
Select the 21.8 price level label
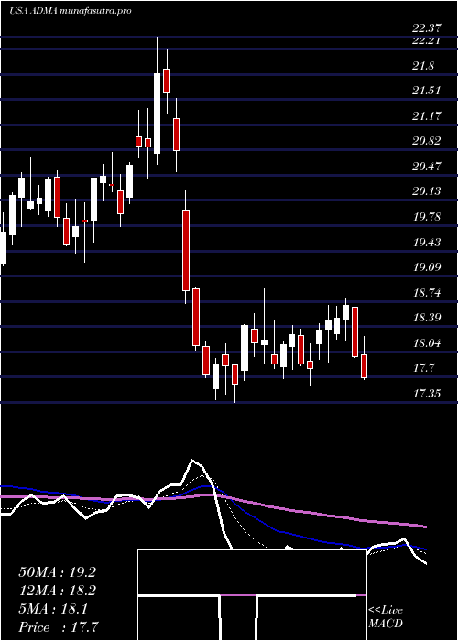point(423,65)
